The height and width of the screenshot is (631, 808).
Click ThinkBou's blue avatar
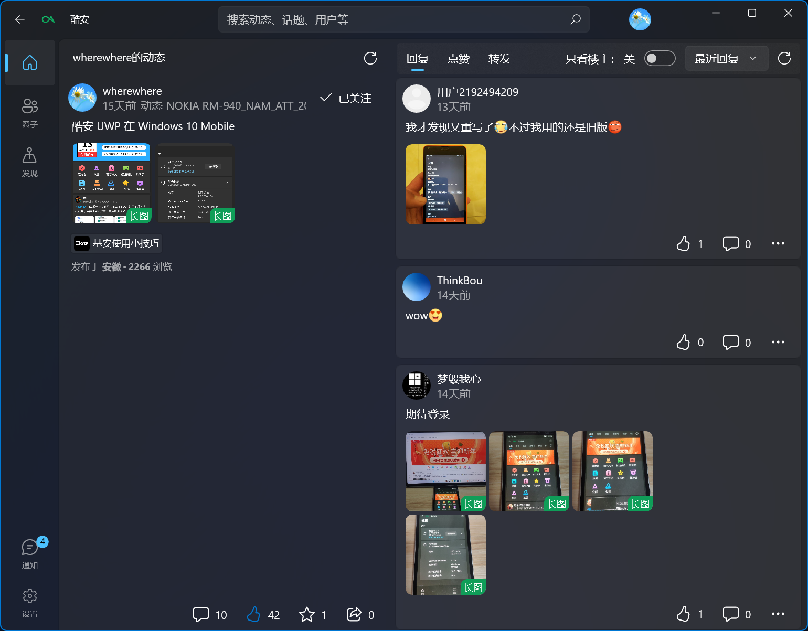click(x=417, y=287)
